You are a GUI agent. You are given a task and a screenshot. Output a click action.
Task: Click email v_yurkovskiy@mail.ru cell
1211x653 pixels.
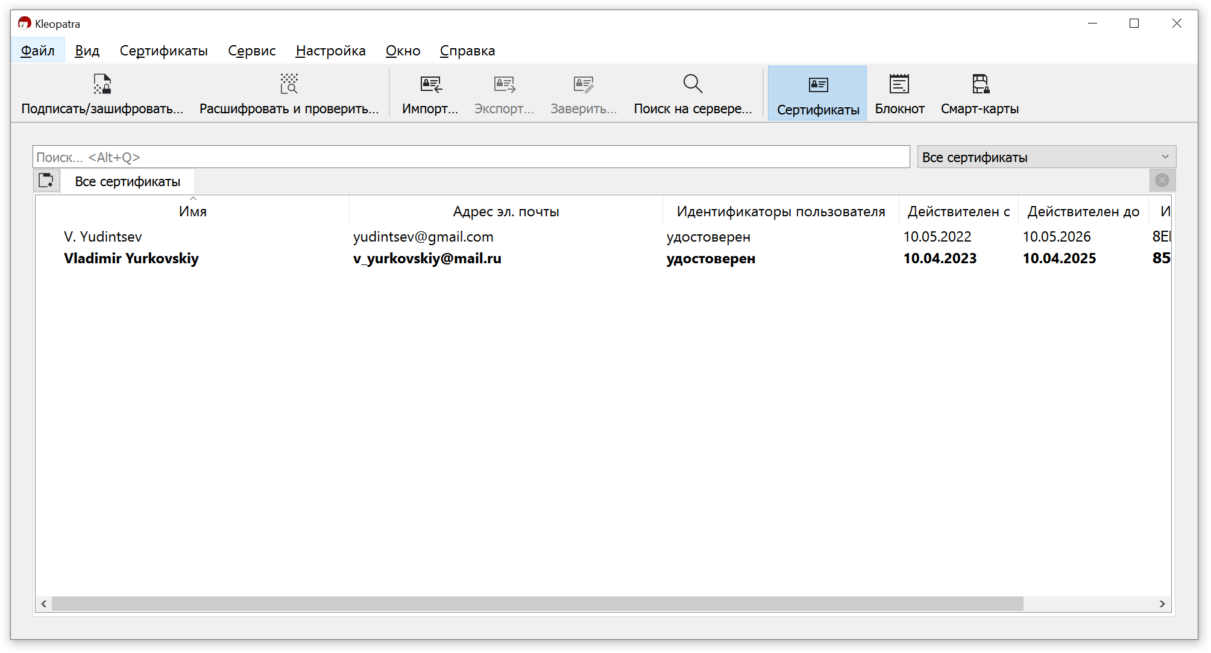[427, 258]
